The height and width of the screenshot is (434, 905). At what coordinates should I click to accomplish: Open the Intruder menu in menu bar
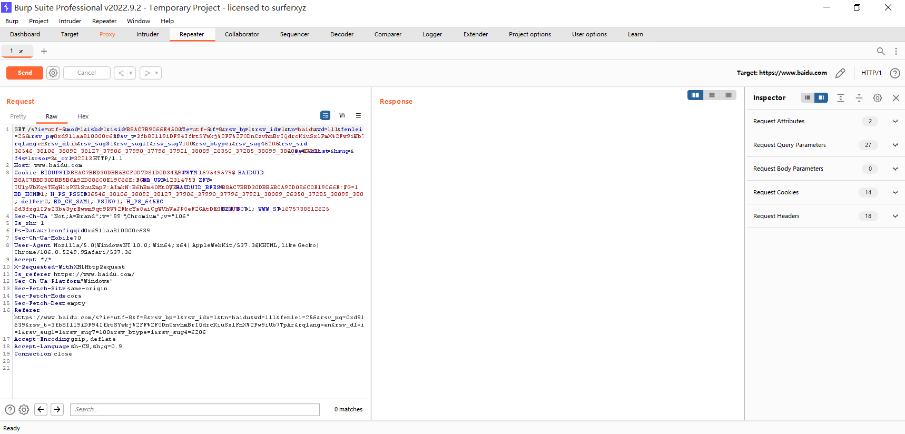point(70,21)
